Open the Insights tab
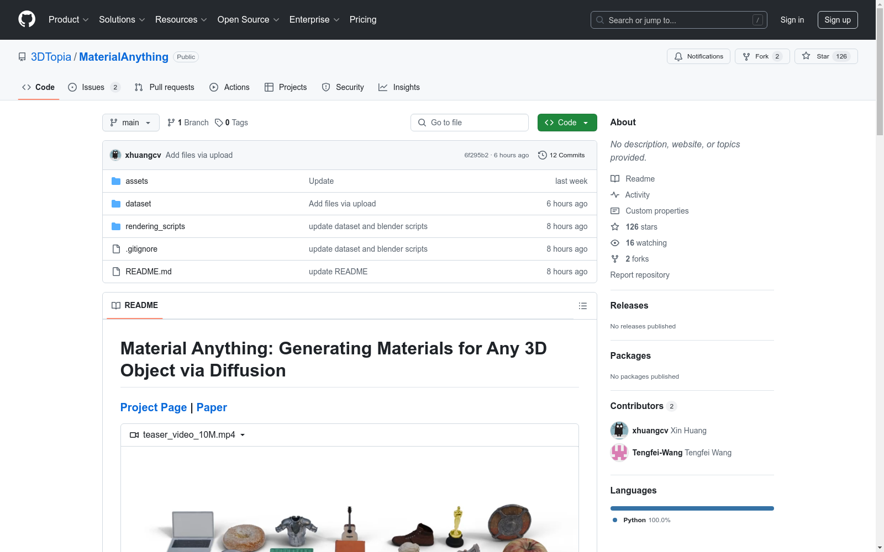This screenshot has height=552, width=884. pos(399,87)
